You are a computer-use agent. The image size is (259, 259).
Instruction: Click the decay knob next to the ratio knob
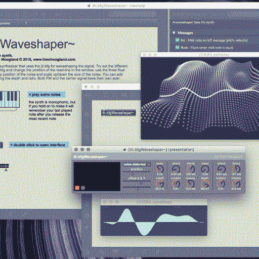pyautogui.click(x=191, y=169)
